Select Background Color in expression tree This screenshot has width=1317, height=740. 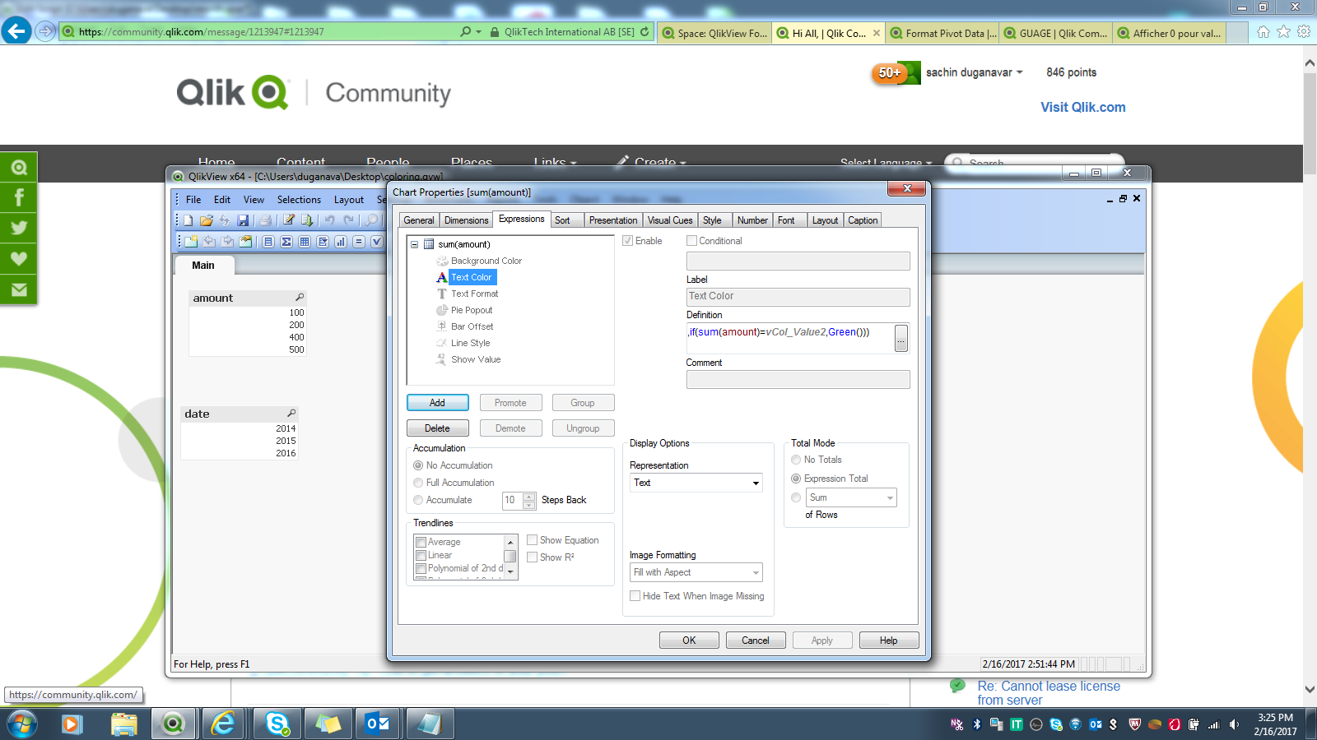click(x=486, y=261)
